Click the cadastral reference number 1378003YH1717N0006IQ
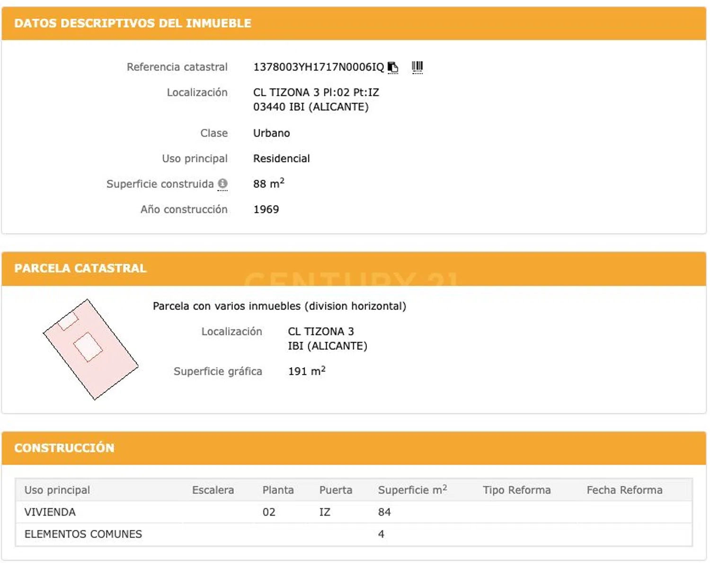 point(319,67)
